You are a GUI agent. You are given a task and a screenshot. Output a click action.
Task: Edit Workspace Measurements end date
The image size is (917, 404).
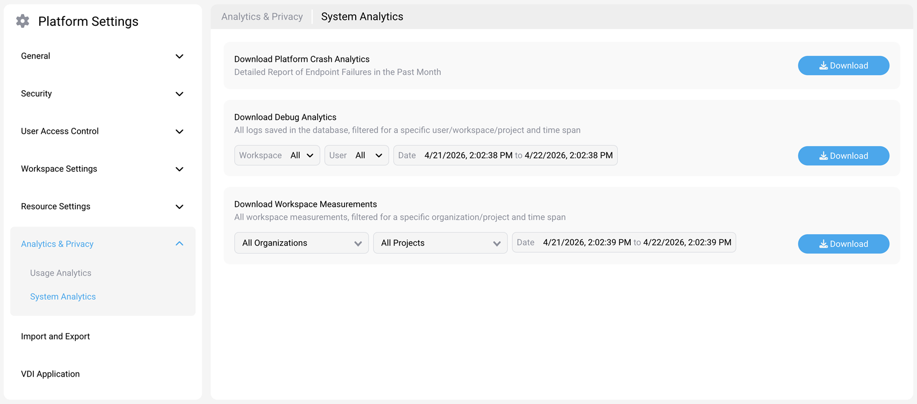[x=687, y=242]
